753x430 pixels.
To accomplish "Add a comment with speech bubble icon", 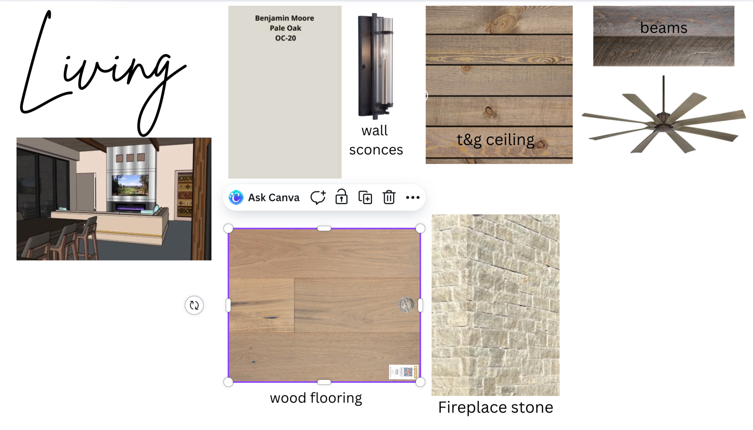I will coord(318,197).
